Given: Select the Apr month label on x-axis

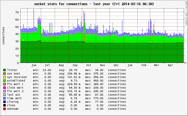Looking at the screenshot, I should coord(170,65).
